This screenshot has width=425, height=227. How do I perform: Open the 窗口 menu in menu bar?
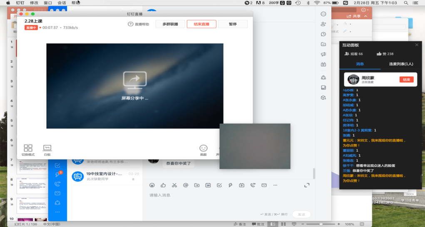(x=48, y=3)
